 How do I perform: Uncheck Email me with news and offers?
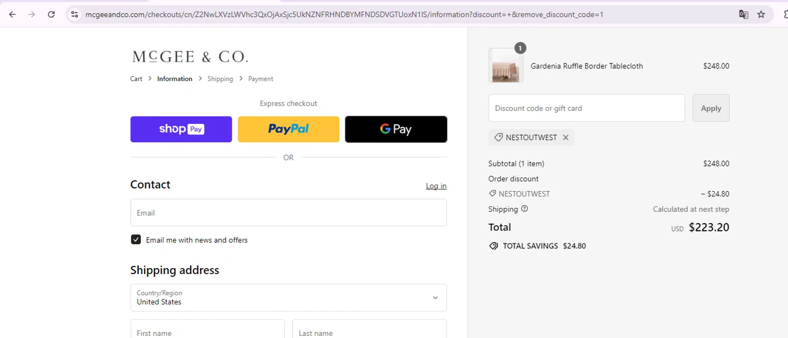pos(136,240)
